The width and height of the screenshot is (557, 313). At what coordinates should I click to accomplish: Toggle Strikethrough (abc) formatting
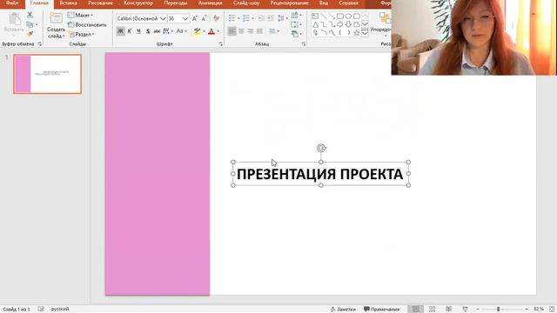157,31
